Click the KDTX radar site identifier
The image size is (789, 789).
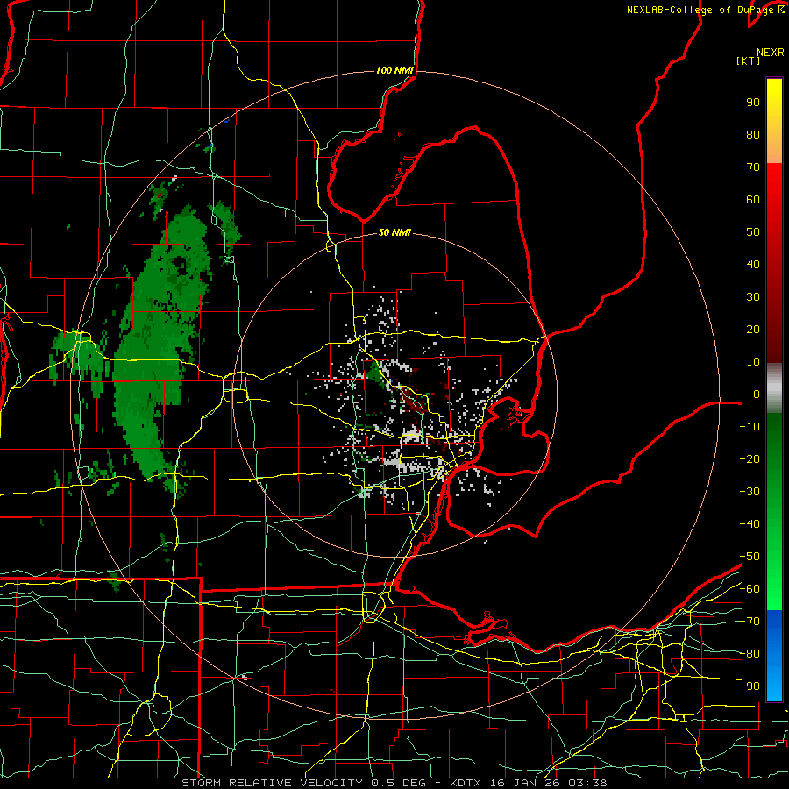[466, 783]
